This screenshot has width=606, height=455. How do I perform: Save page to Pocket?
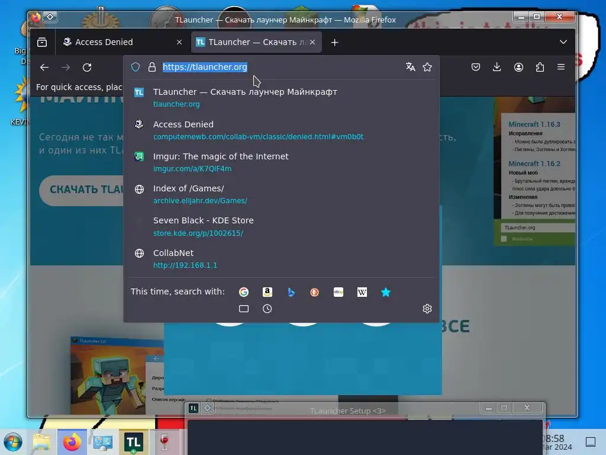coord(476,67)
